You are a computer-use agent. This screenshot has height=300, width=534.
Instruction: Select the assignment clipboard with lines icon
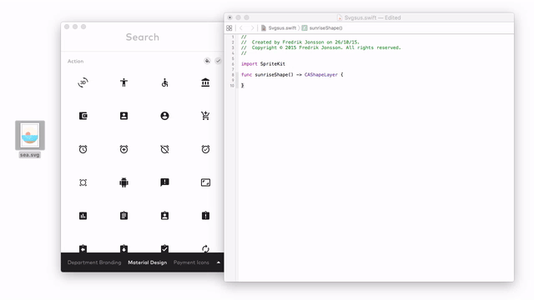124,215
